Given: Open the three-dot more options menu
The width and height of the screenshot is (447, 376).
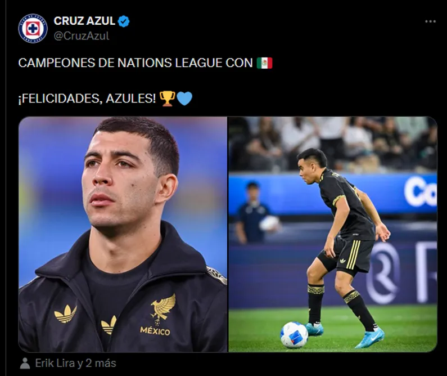Looking at the screenshot, I should (x=430, y=21).
